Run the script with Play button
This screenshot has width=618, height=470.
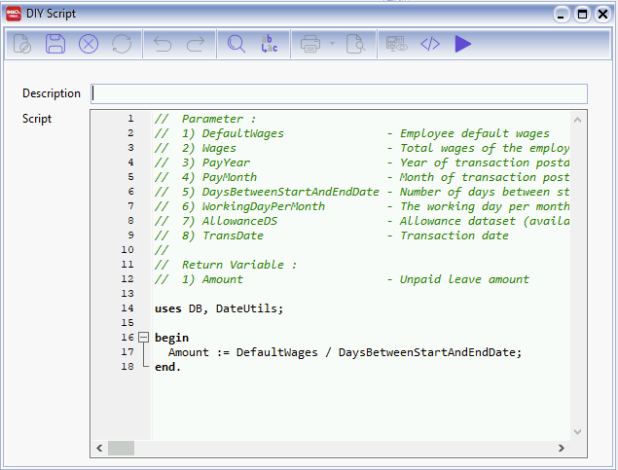pyautogui.click(x=463, y=44)
